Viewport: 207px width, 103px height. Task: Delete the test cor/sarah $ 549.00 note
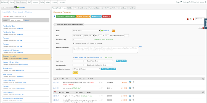[133, 88]
